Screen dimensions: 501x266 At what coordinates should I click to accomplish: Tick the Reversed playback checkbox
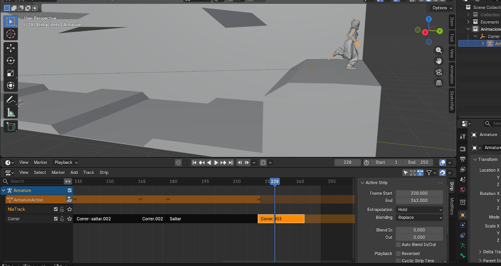tap(398, 253)
